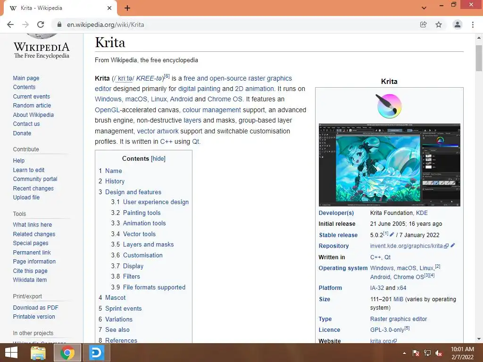The width and height of the screenshot is (483, 362).
Task: Open the tab search chevron
Action: 424,8
